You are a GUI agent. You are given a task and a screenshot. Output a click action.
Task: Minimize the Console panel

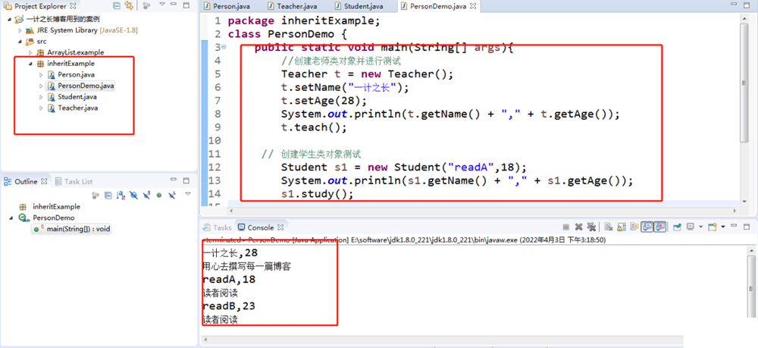pyautogui.click(x=735, y=226)
